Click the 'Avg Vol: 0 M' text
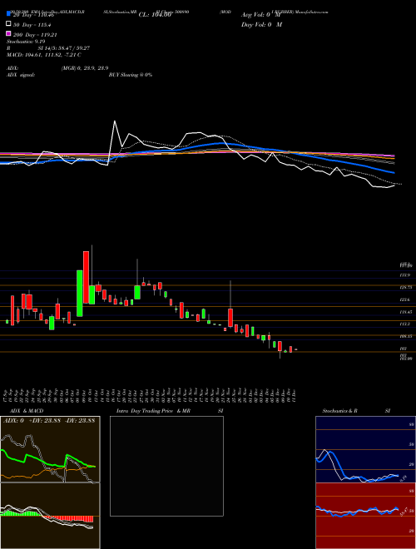The height and width of the screenshot is (549, 416). pyautogui.click(x=261, y=15)
